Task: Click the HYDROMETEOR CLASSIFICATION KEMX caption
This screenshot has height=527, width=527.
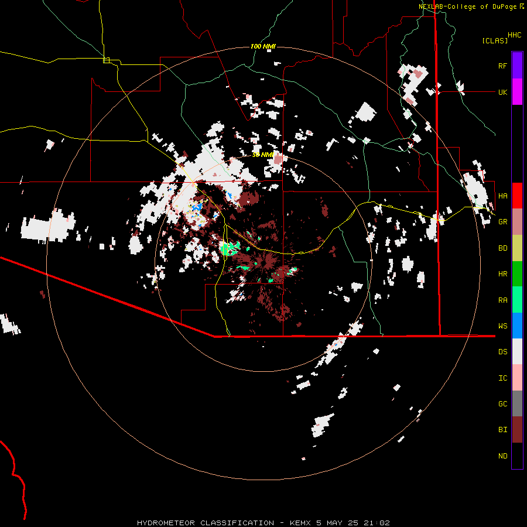Action: (263, 523)
